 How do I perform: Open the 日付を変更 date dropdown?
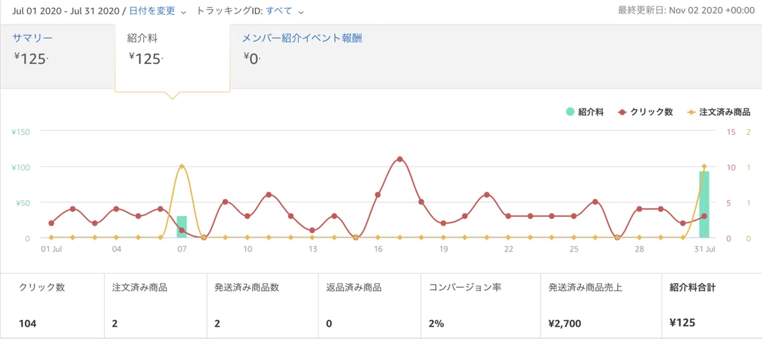click(152, 11)
